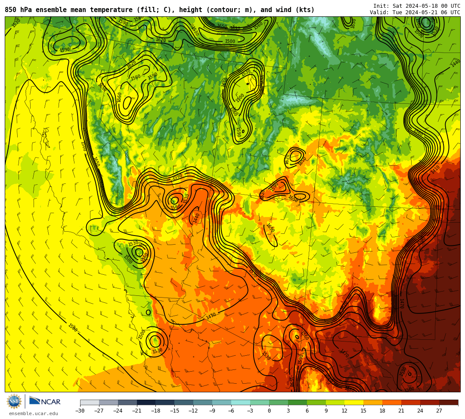Click the -30 to -27 colorbar swatch

pos(90,402)
